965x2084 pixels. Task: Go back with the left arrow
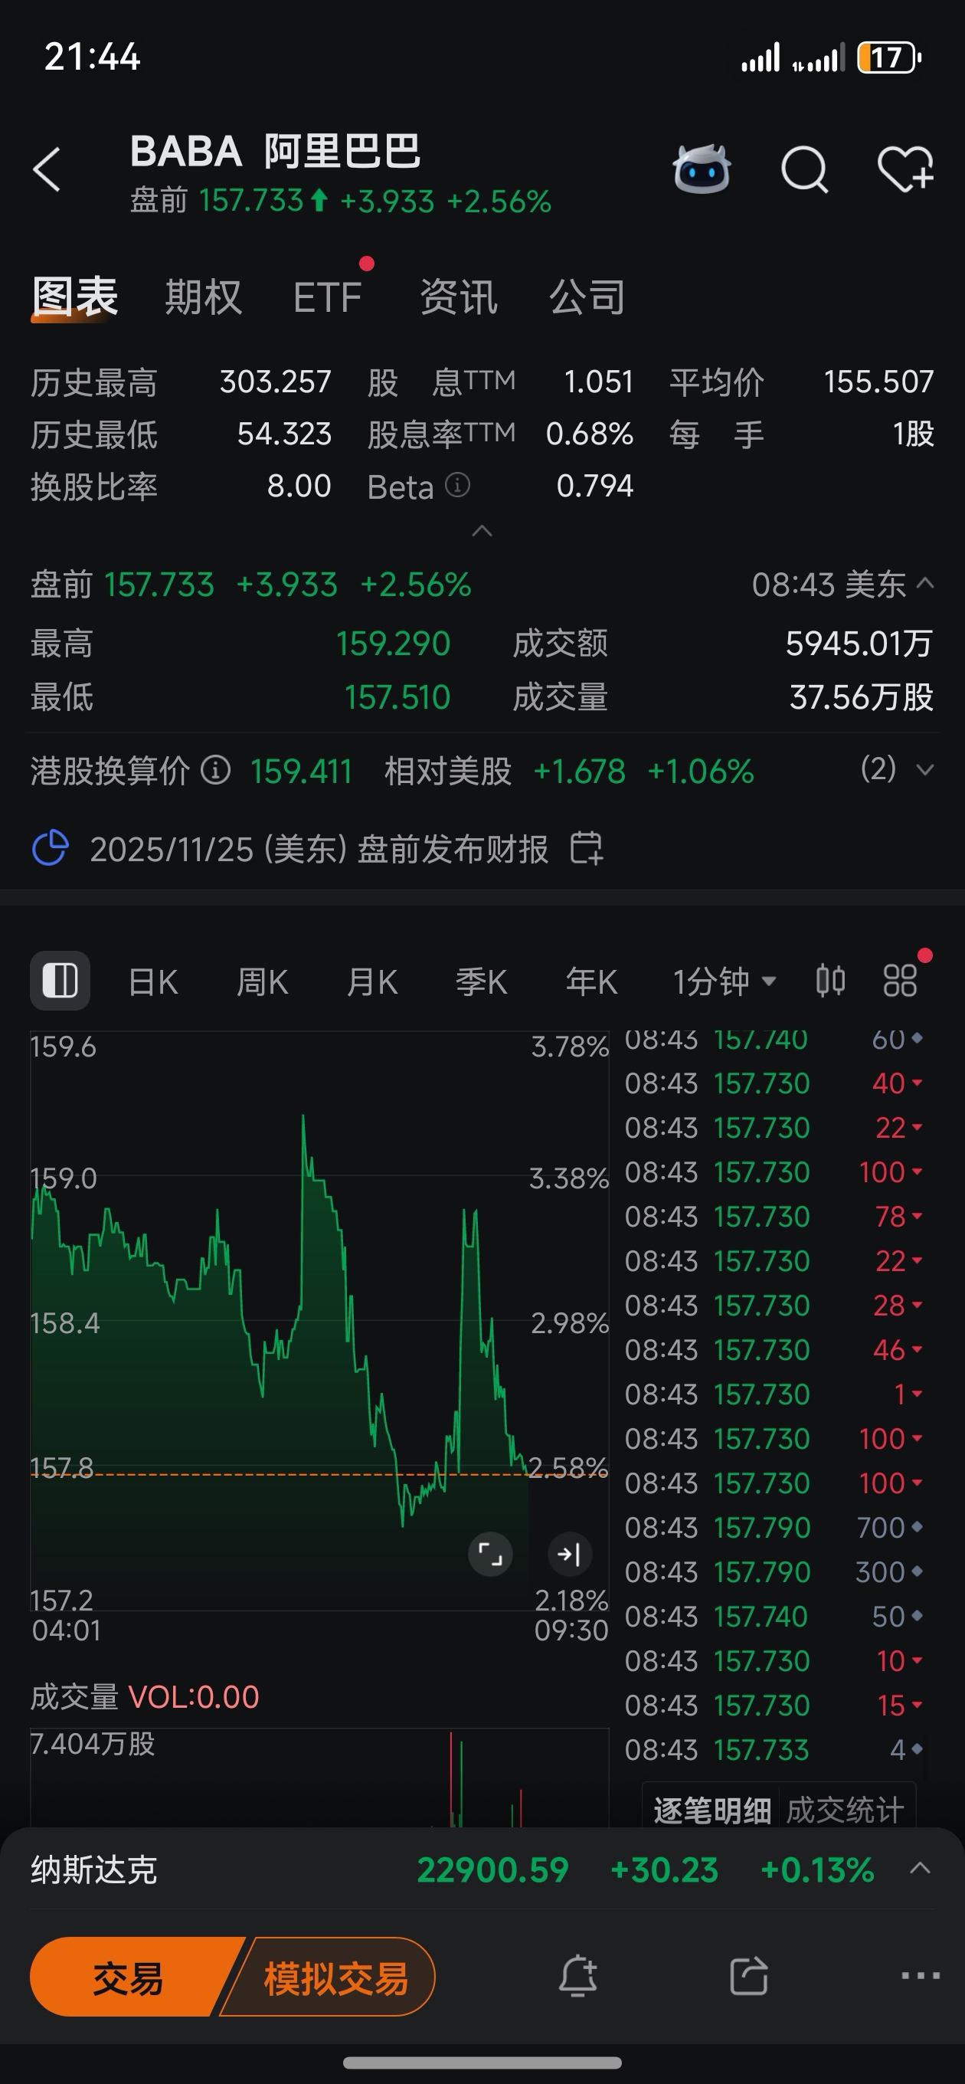click(x=47, y=170)
